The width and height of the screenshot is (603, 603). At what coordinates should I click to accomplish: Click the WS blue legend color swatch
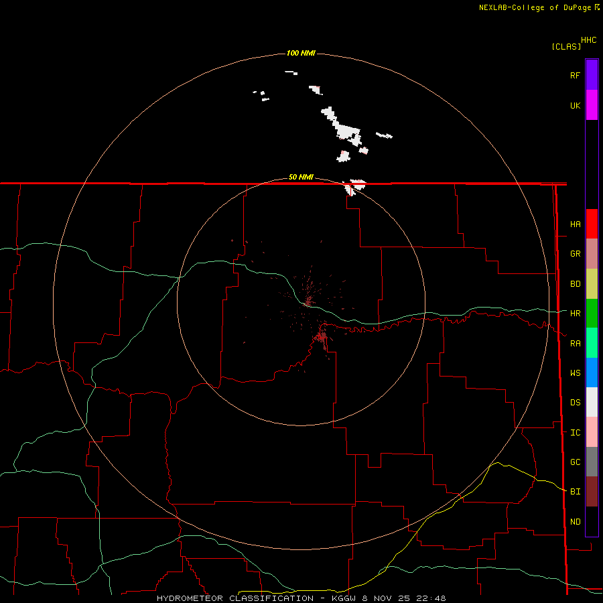point(592,373)
